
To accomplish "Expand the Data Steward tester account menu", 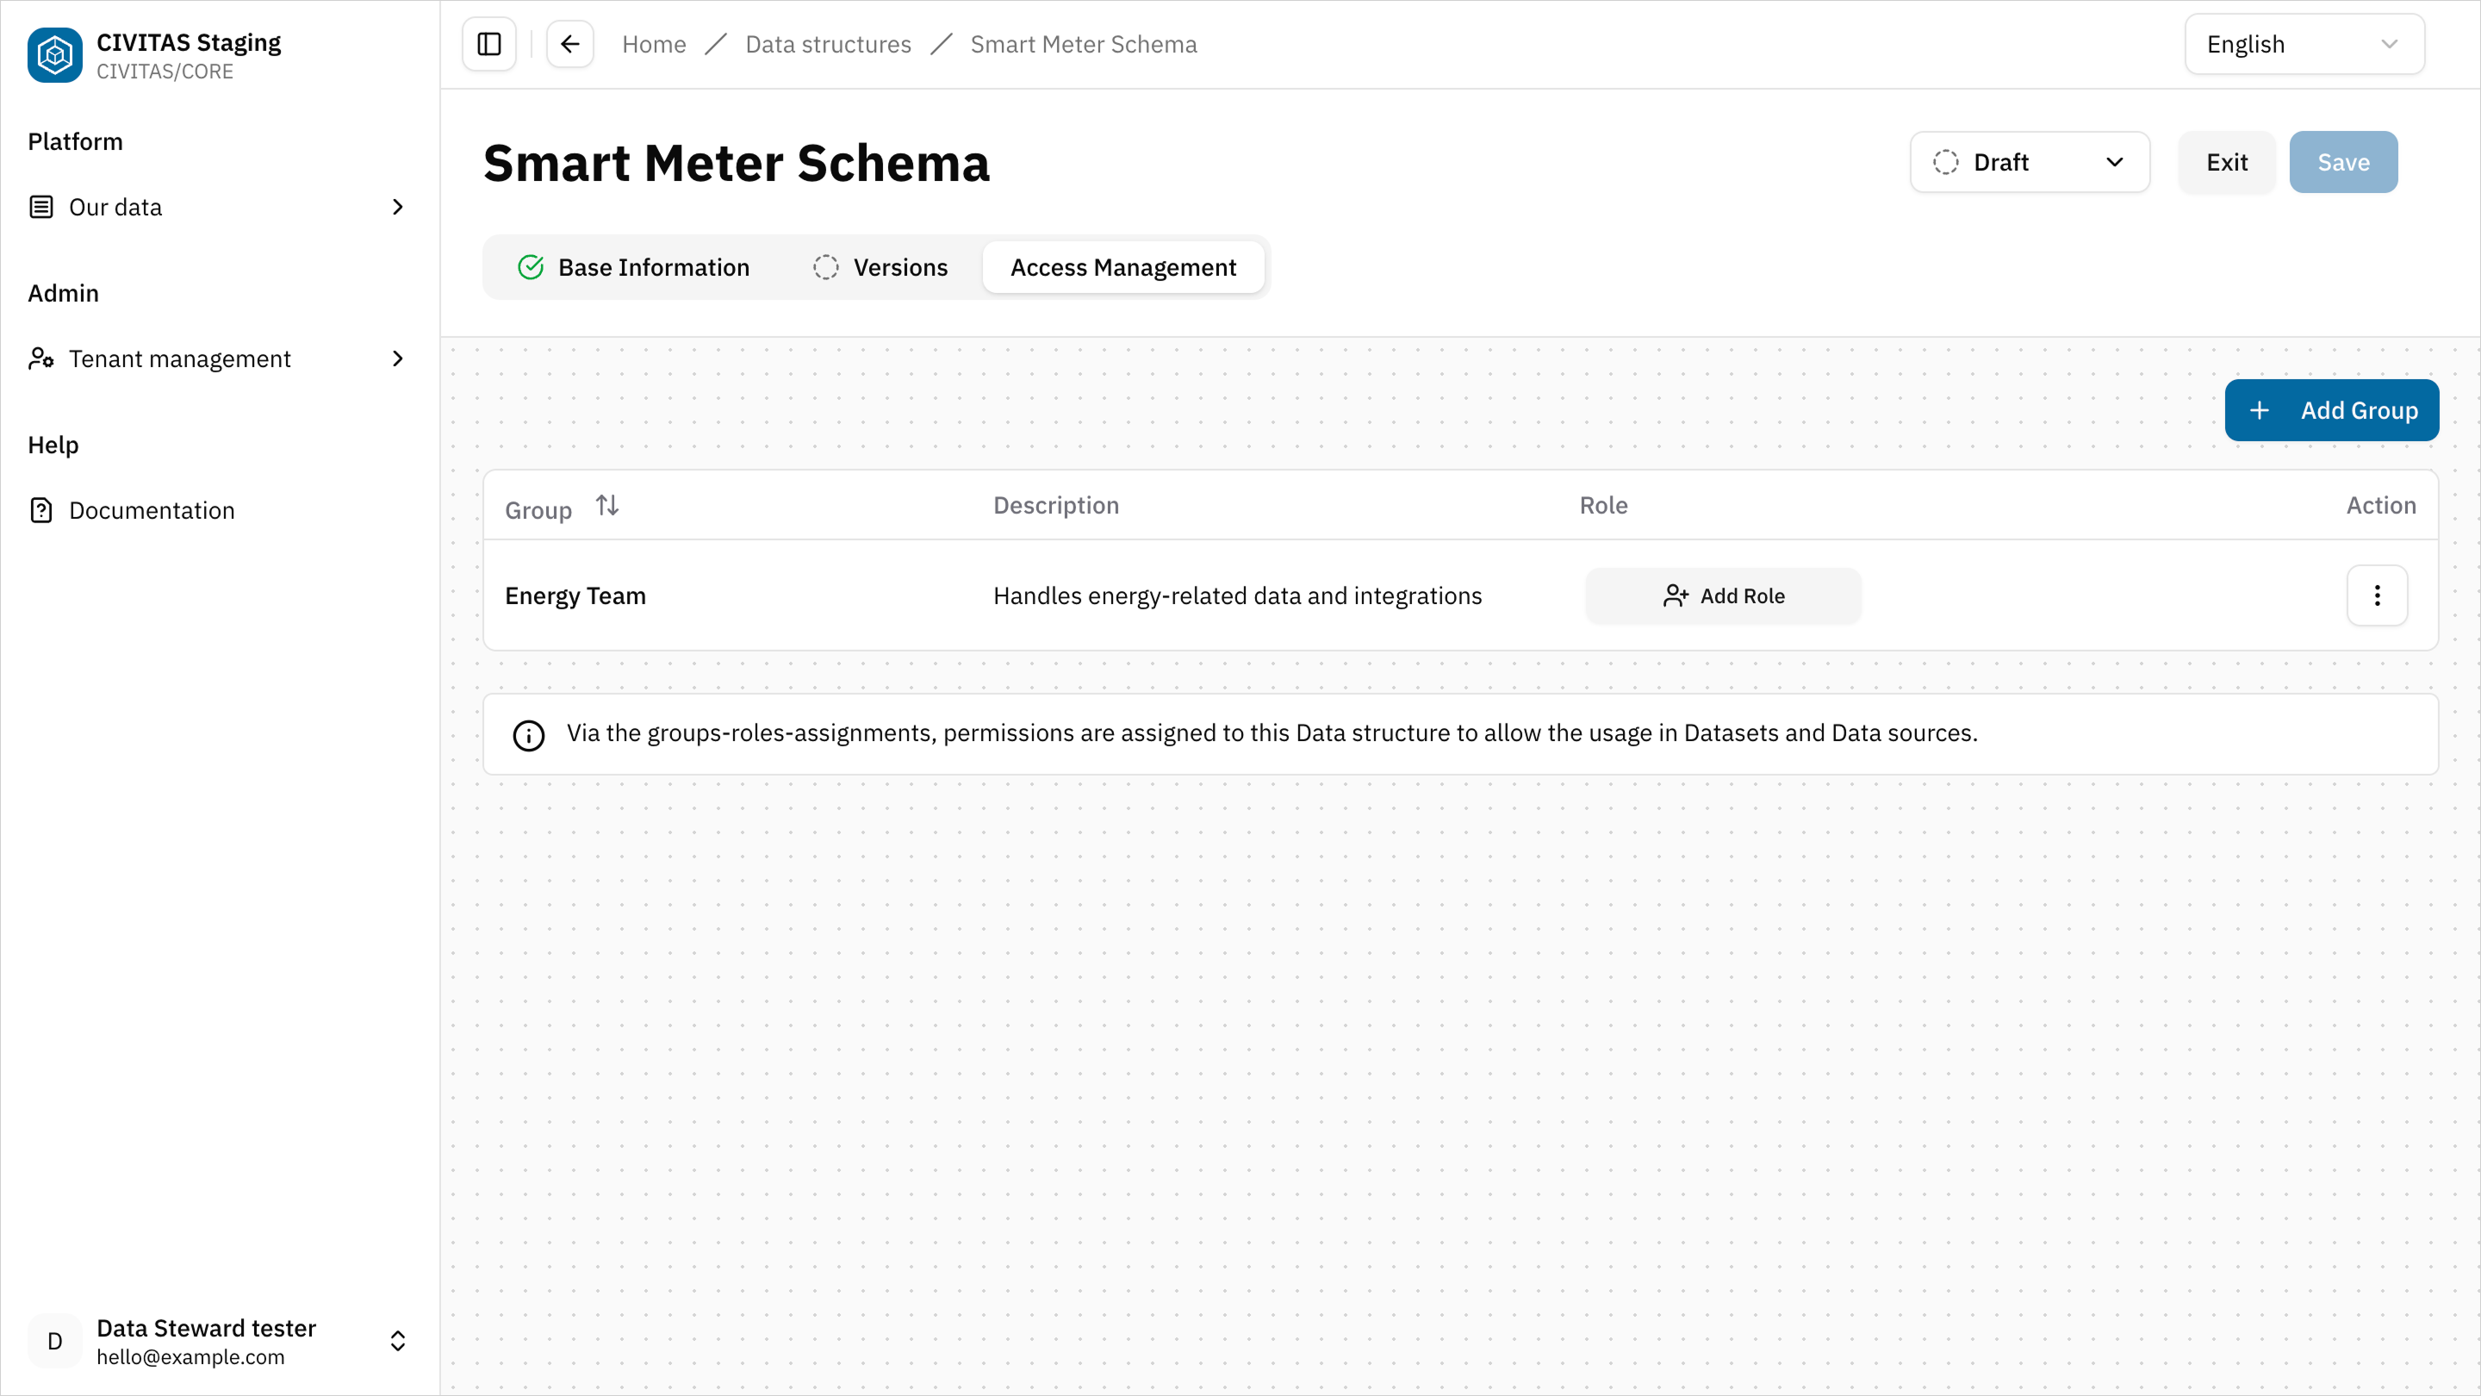I will [x=397, y=1340].
